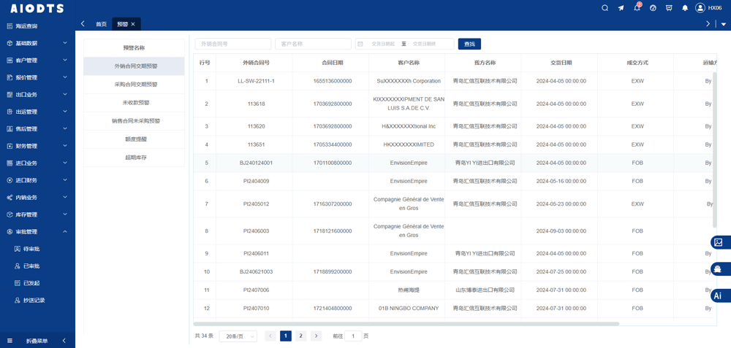
Task: Switch to the 首页 tab
Action: (x=101, y=24)
